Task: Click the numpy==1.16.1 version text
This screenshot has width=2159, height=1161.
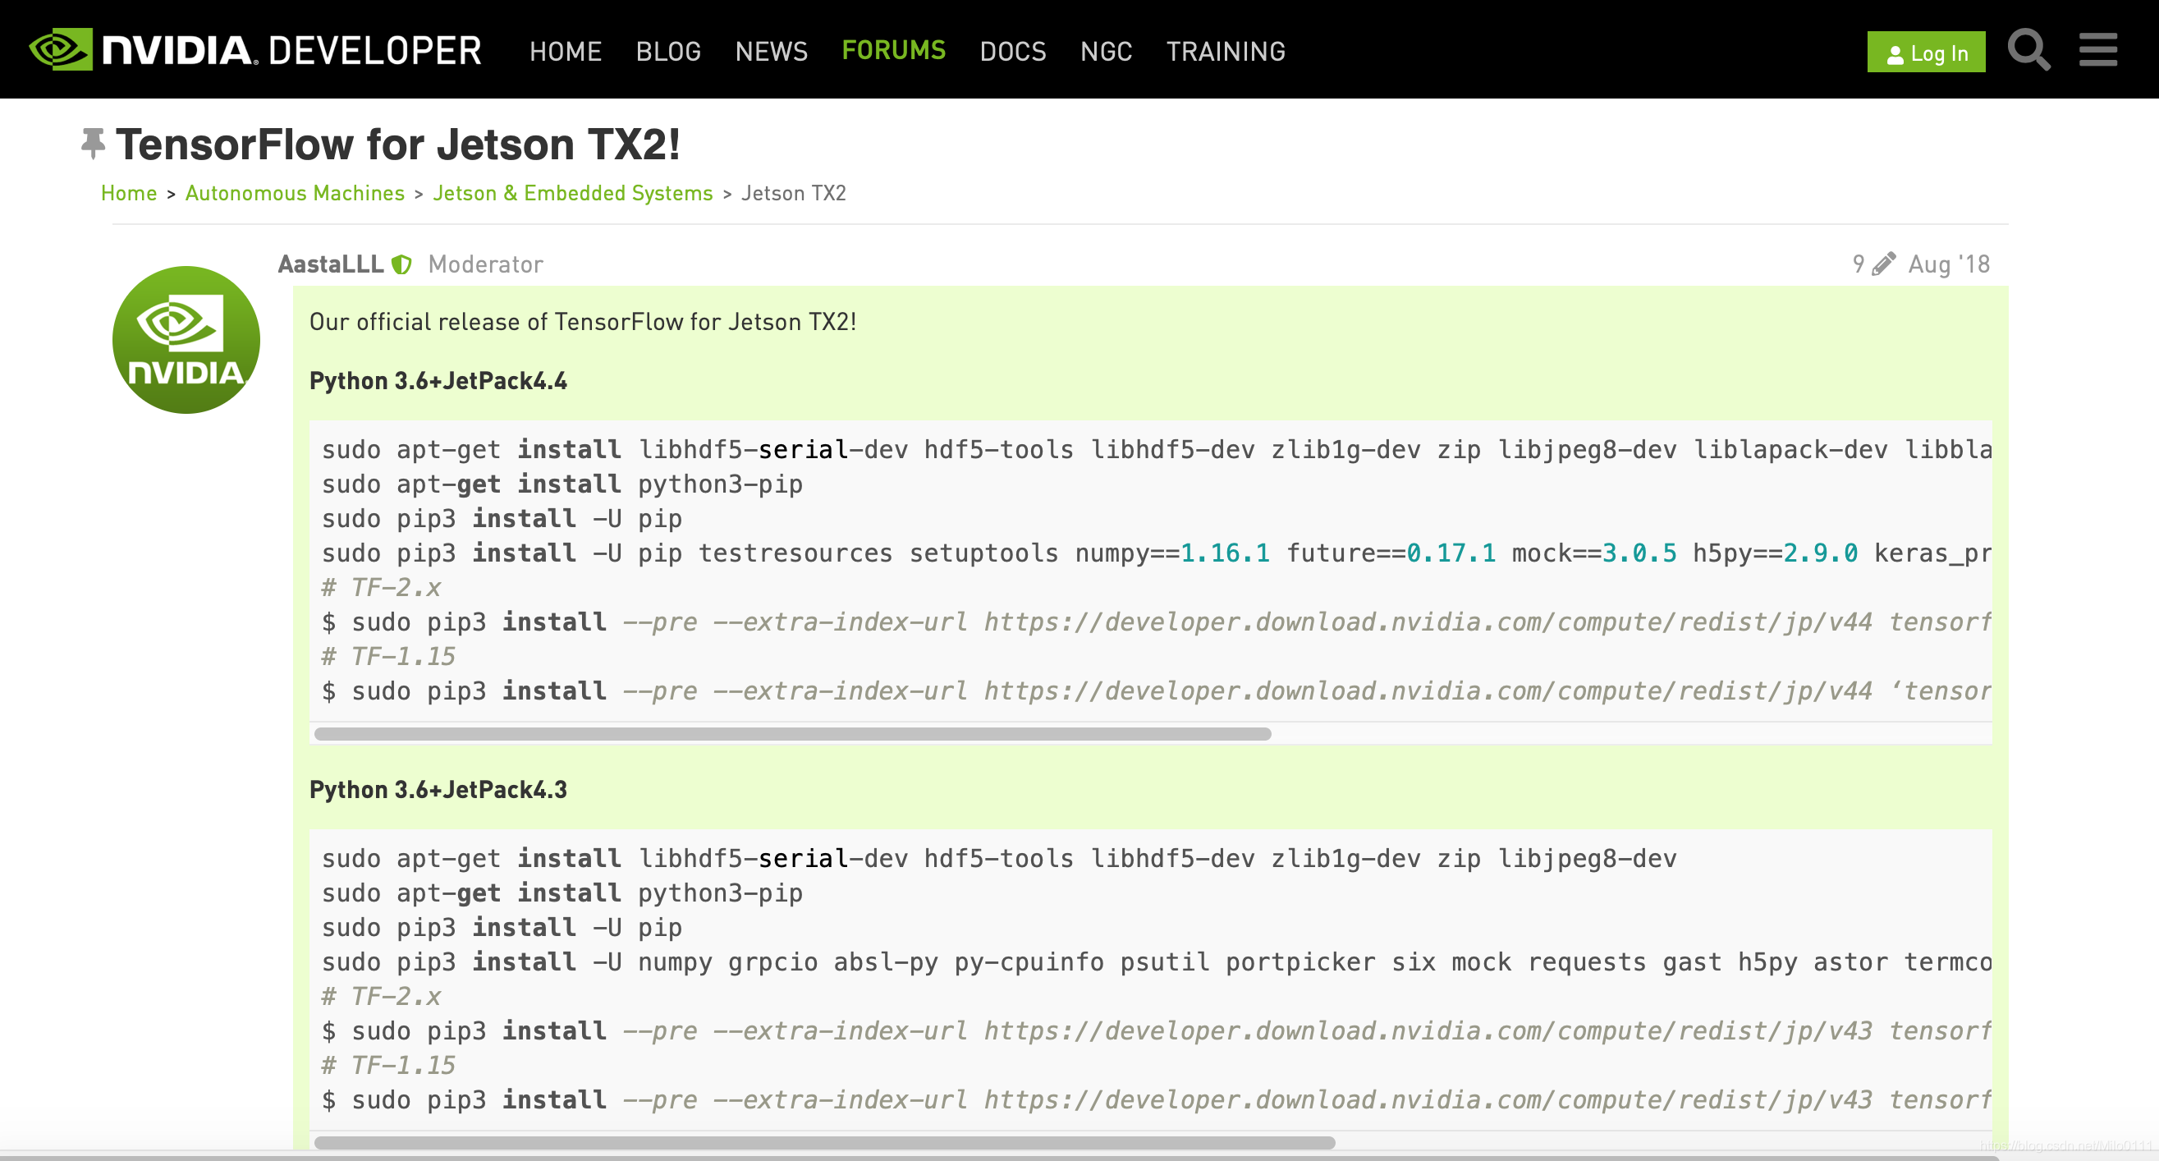Action: click(x=1172, y=553)
